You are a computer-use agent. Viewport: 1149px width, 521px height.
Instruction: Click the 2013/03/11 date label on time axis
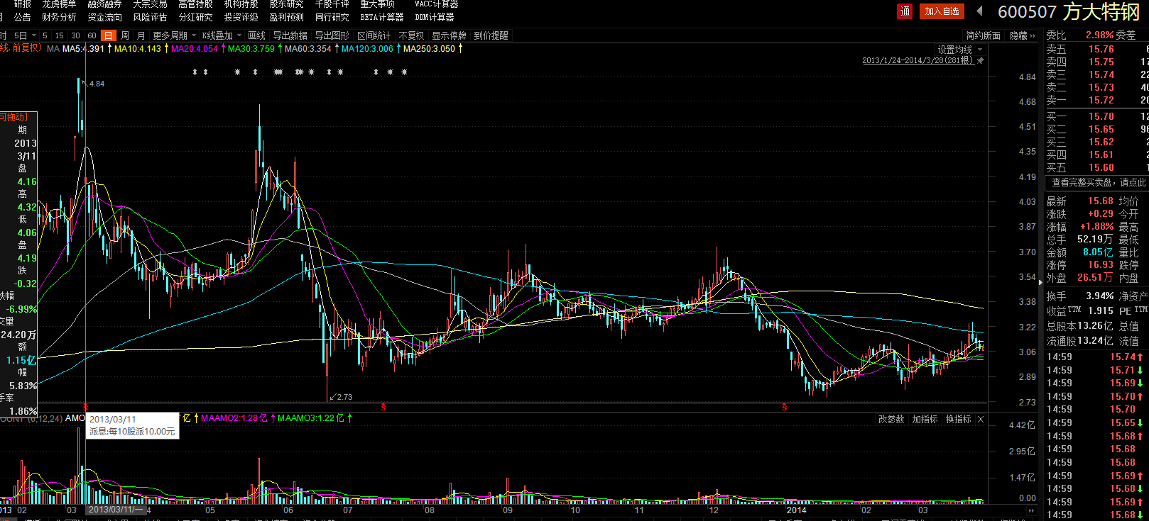coord(116,510)
